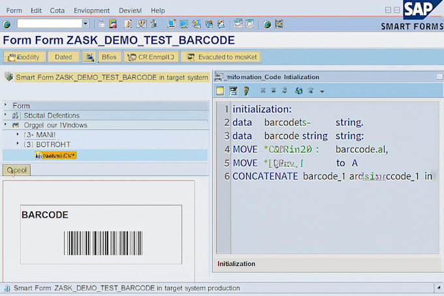The width and height of the screenshot is (444, 296).
Task: Click the CR Enmpl button
Action: [151, 57]
